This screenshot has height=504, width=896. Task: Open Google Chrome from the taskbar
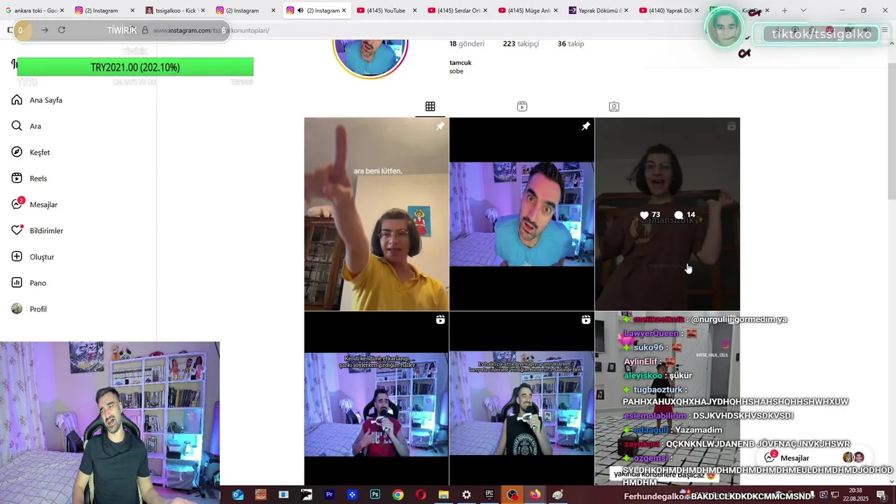coord(398,495)
